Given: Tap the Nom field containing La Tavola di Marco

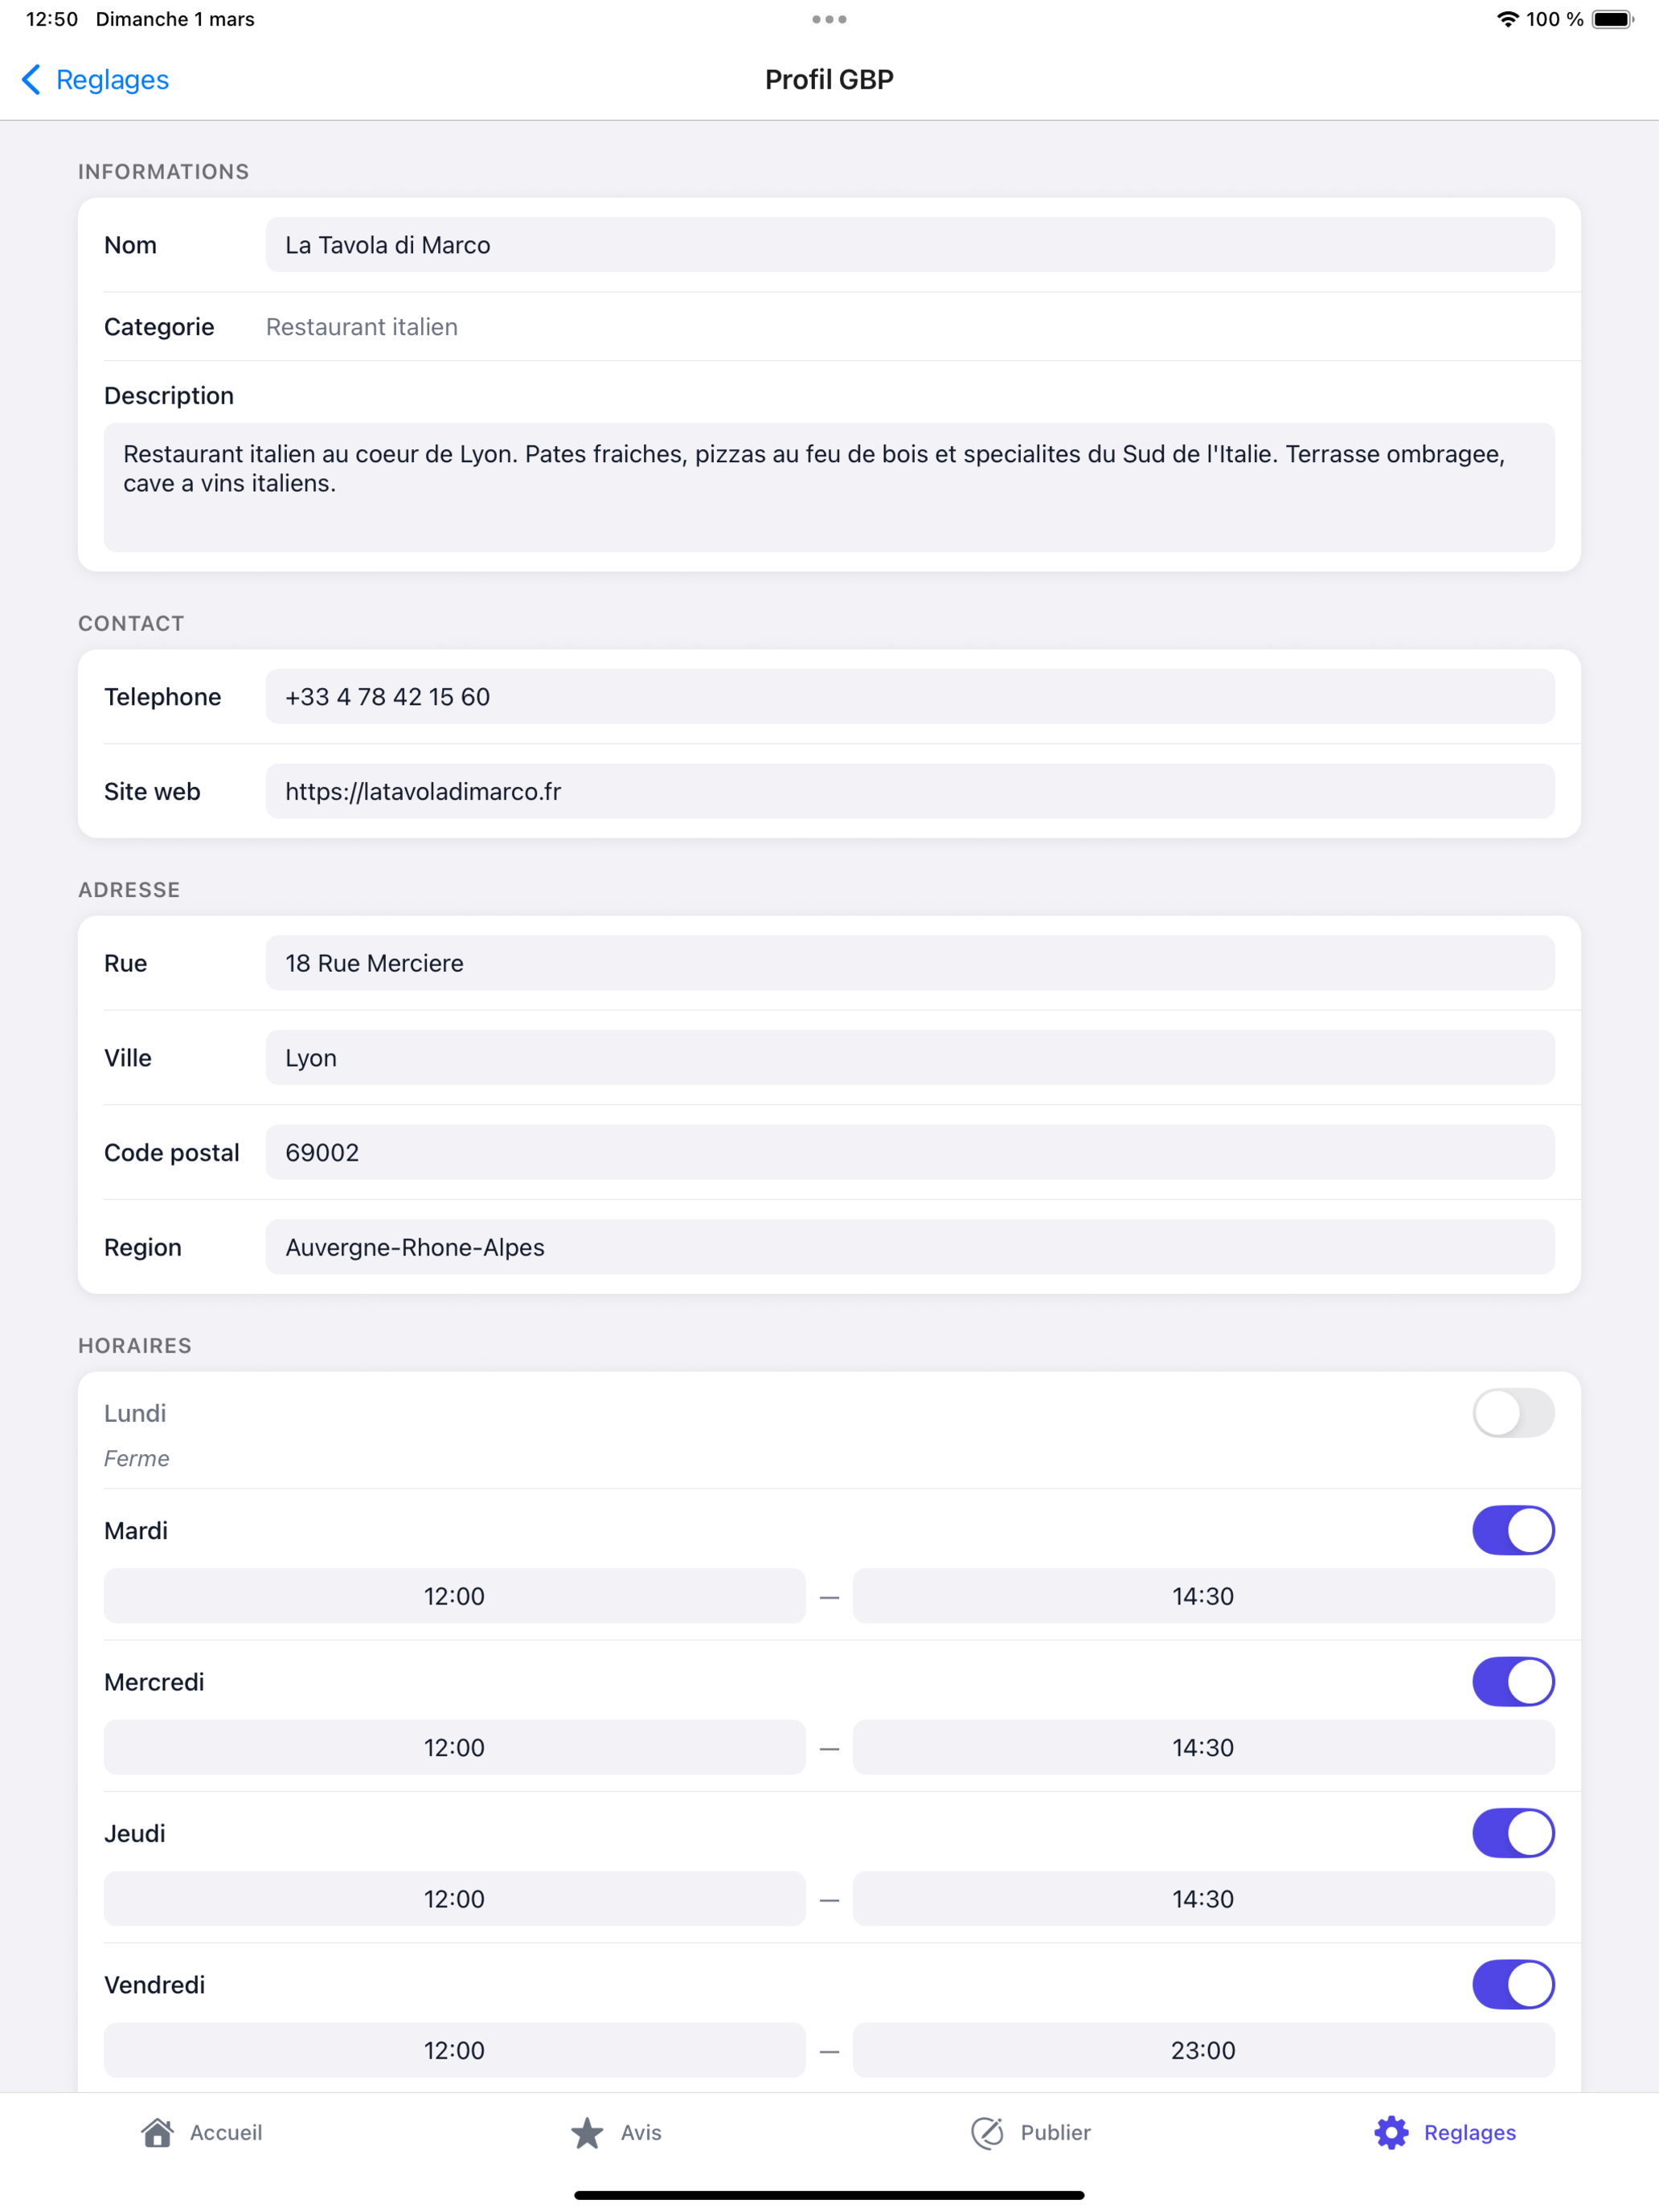Looking at the screenshot, I should (x=908, y=244).
